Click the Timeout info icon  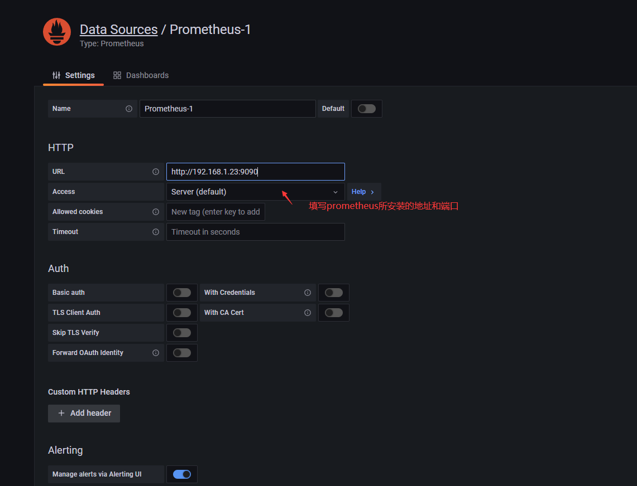156,232
